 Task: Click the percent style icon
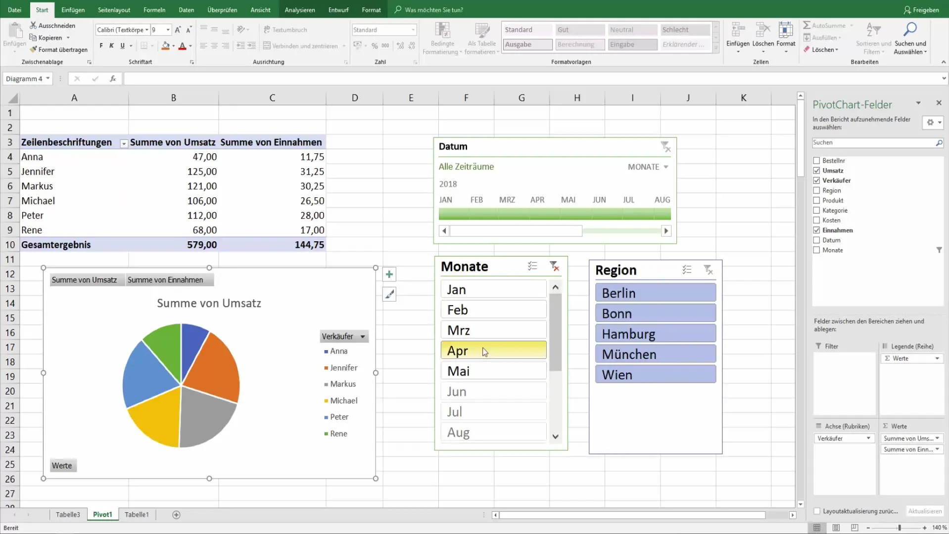375,45
